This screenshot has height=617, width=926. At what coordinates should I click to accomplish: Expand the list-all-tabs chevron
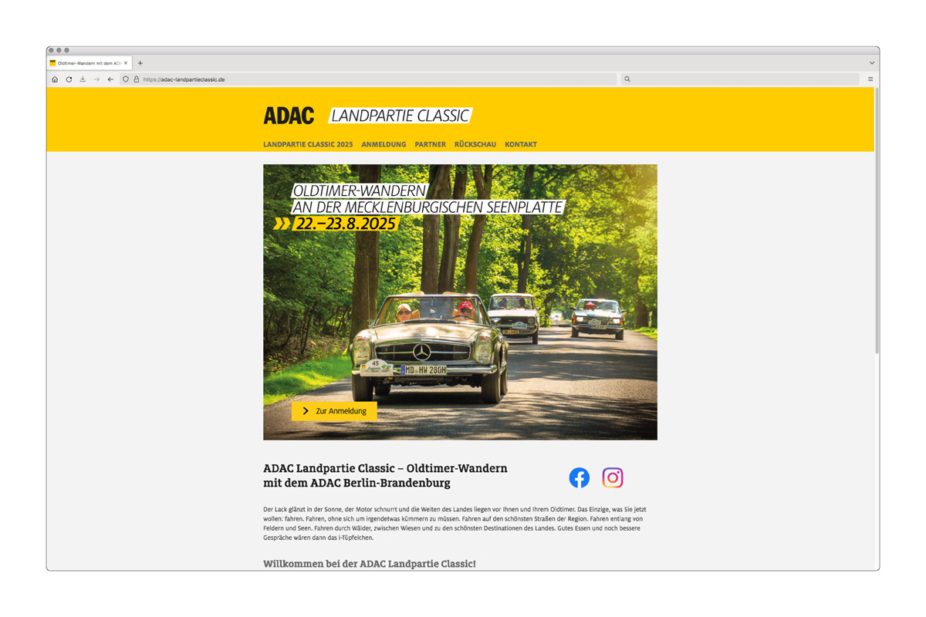pyautogui.click(x=872, y=63)
